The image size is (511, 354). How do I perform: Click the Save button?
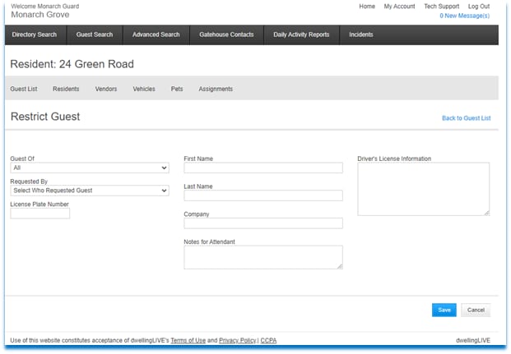coord(444,310)
